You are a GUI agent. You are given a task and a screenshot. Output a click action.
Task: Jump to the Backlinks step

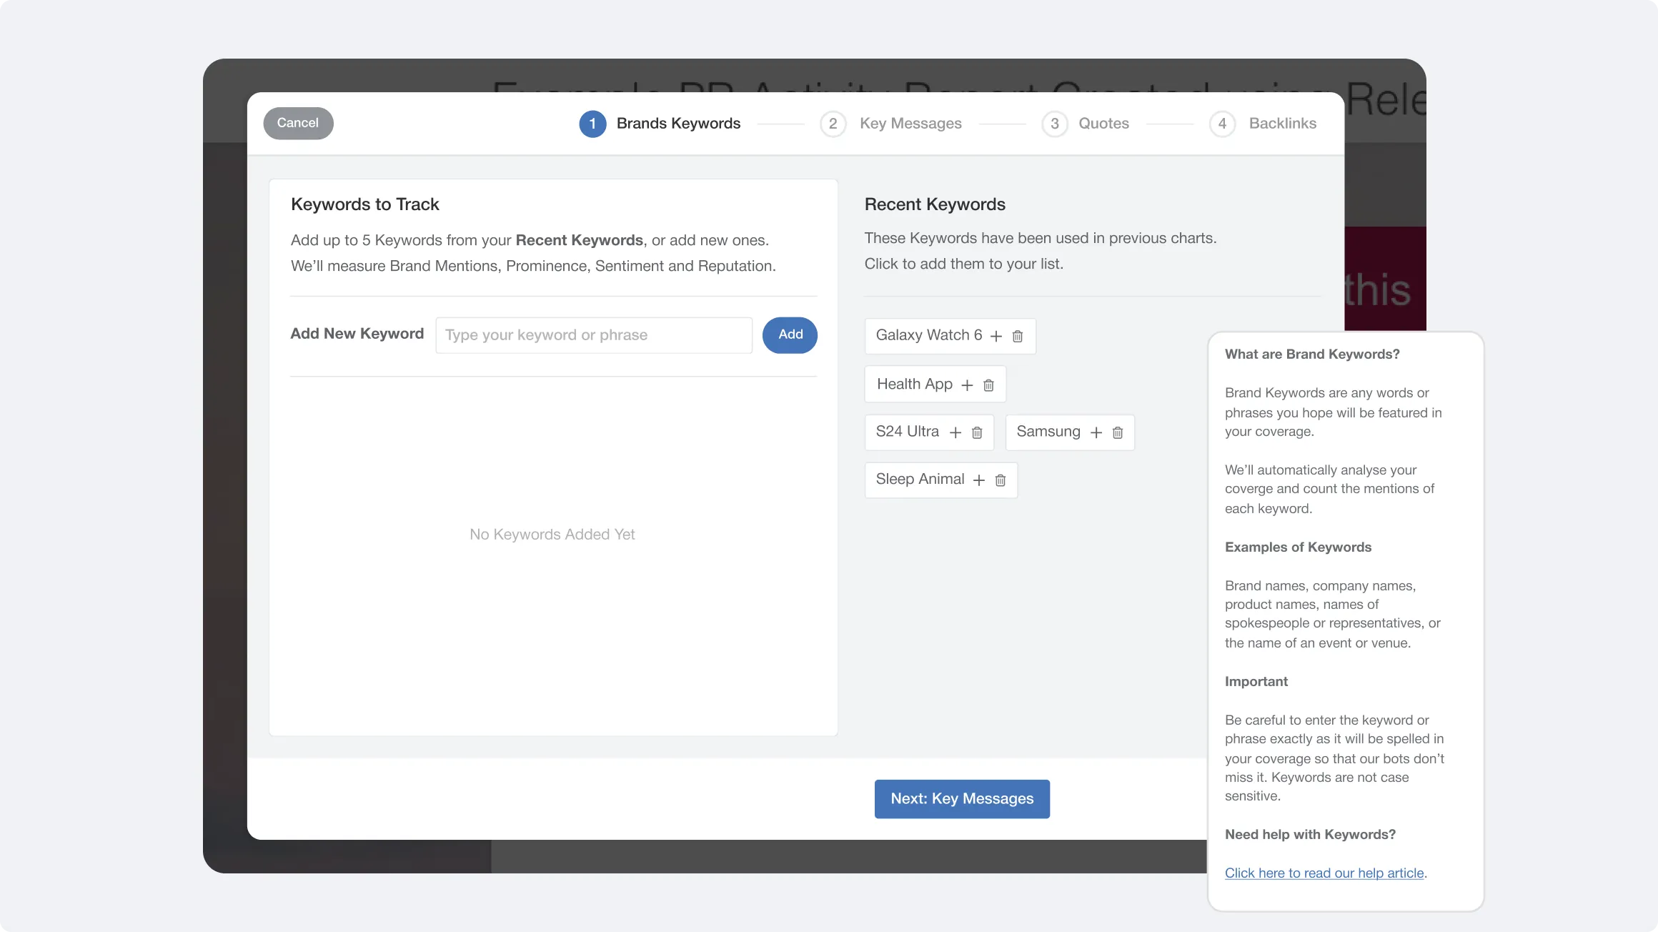point(1283,123)
